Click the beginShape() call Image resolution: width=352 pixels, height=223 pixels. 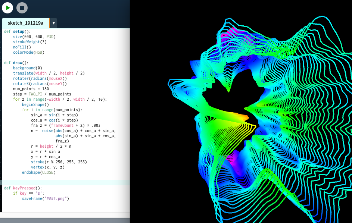click(x=35, y=105)
